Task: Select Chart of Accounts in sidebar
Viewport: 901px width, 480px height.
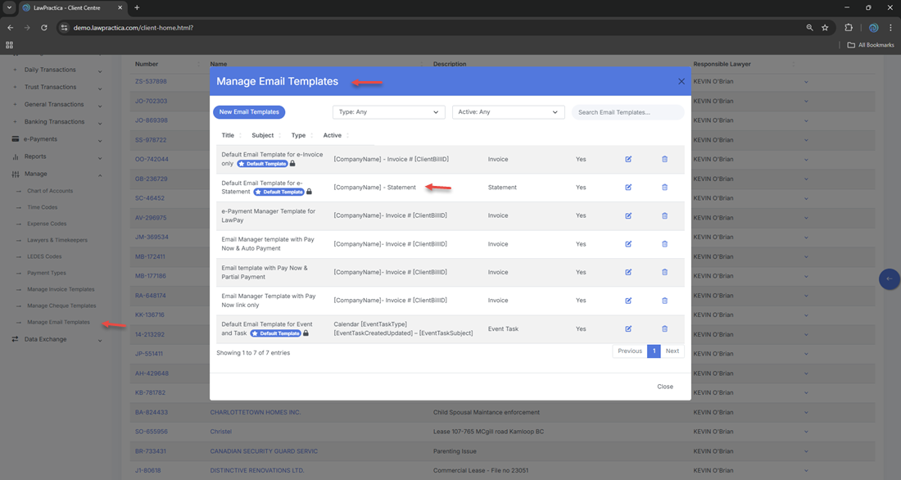Action: point(50,191)
